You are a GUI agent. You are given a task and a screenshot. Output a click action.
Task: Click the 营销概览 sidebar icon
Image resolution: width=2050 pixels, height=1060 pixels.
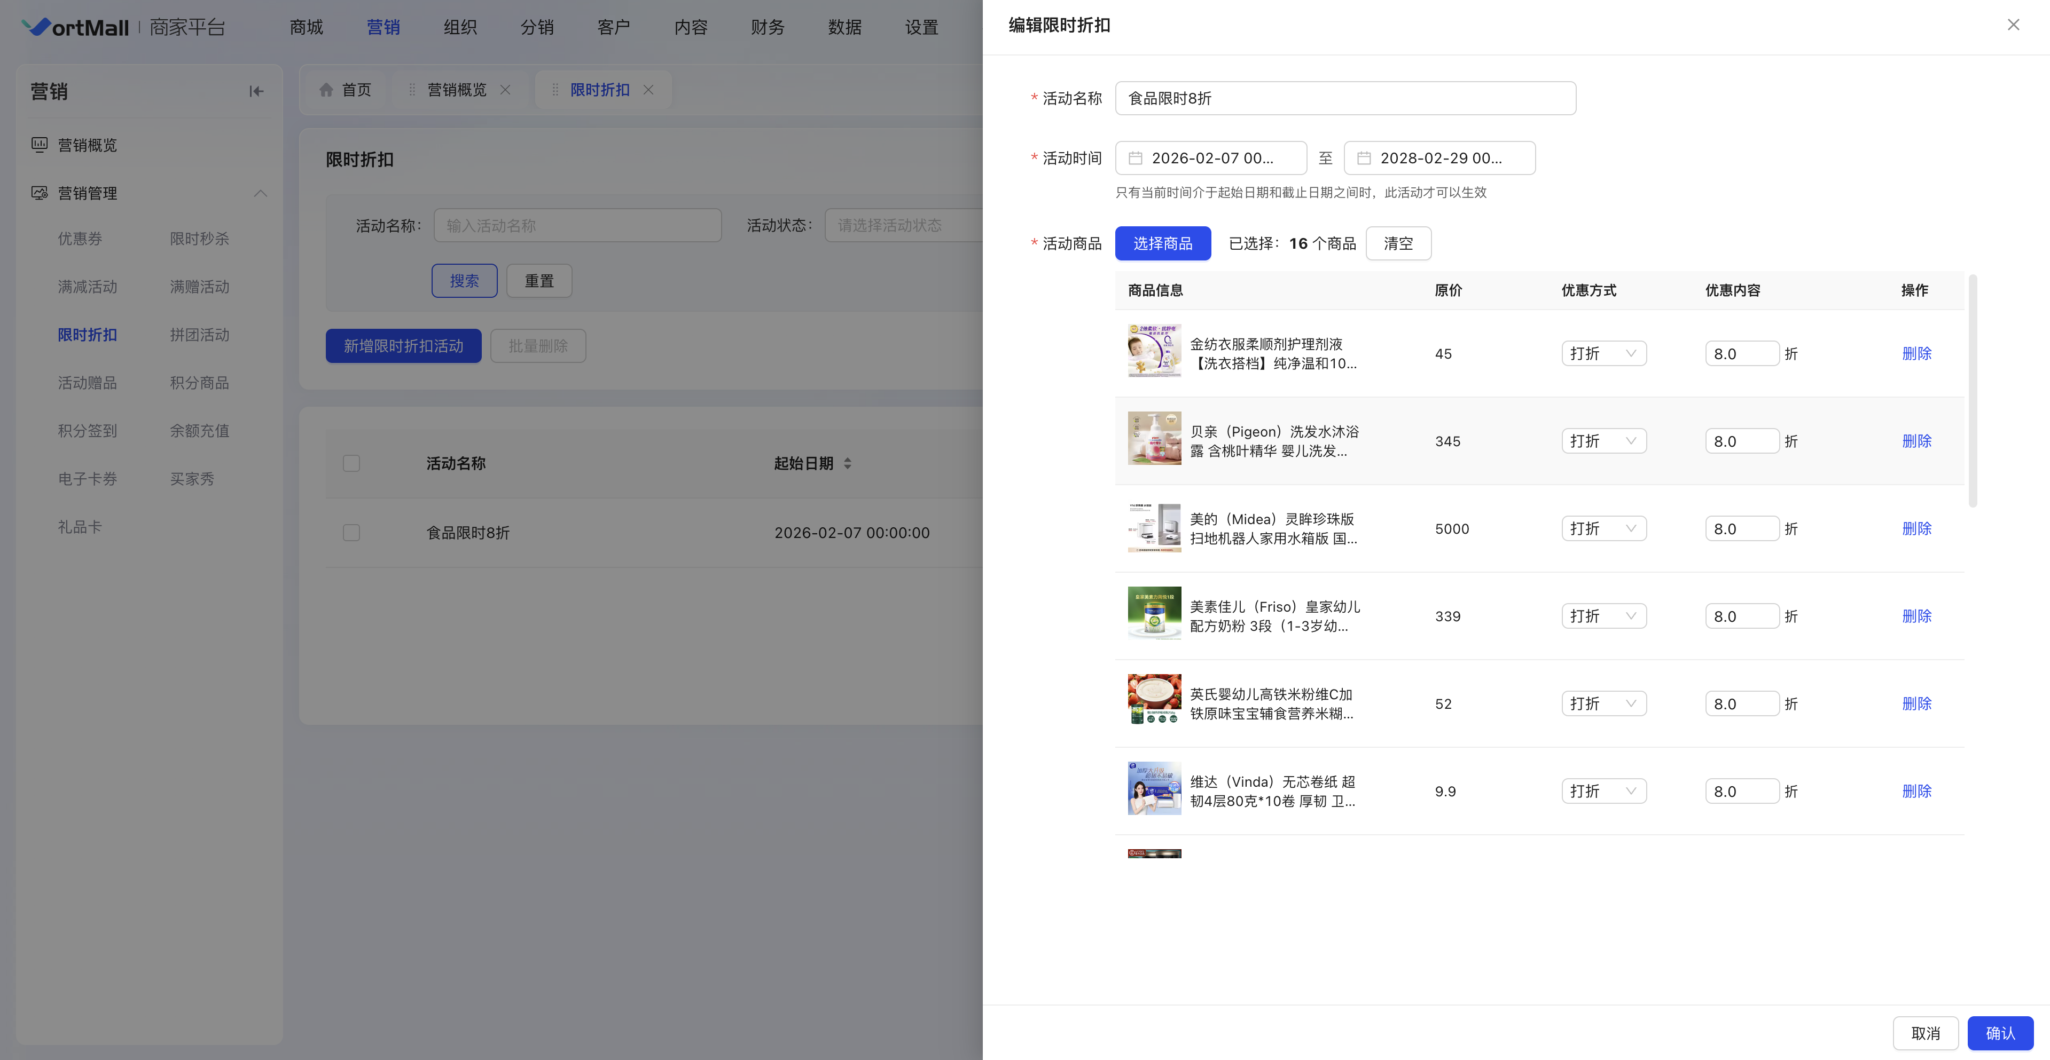[39, 145]
